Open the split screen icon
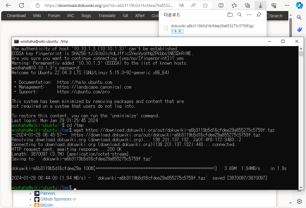The height and width of the screenshot is (208, 306). point(221,5)
